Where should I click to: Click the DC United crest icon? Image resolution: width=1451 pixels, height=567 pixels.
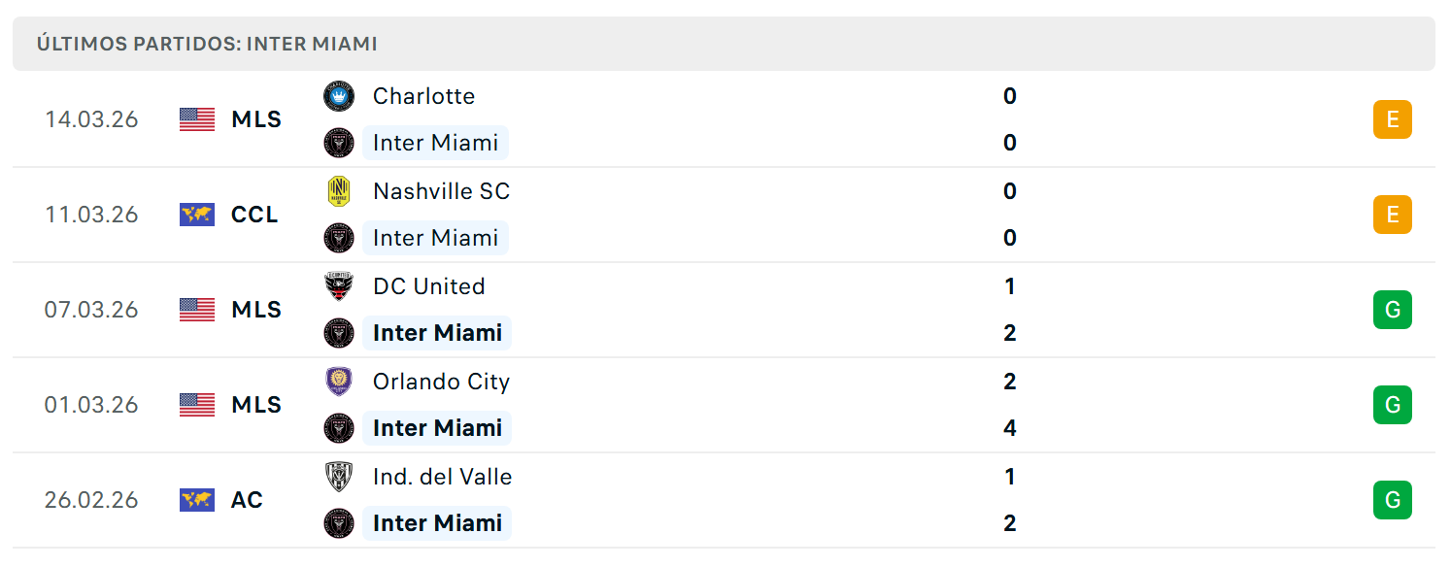click(339, 286)
